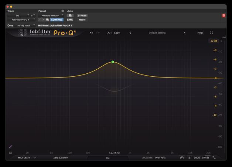Click the Auto label
This screenshot has width=232, height=167.
(70, 11)
